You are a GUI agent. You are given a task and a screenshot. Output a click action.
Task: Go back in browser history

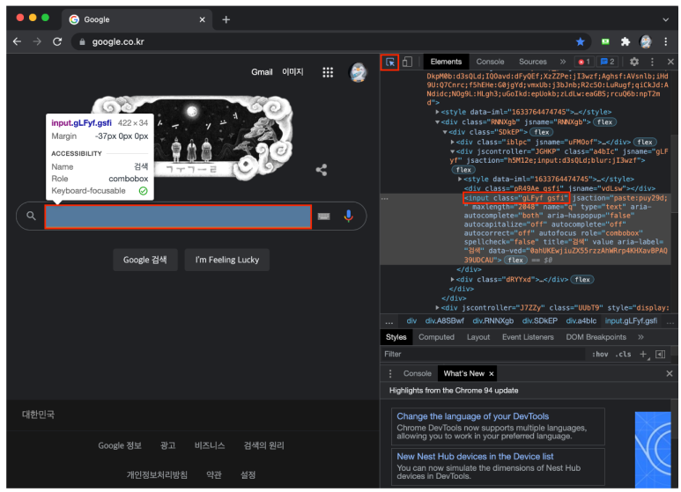point(17,41)
